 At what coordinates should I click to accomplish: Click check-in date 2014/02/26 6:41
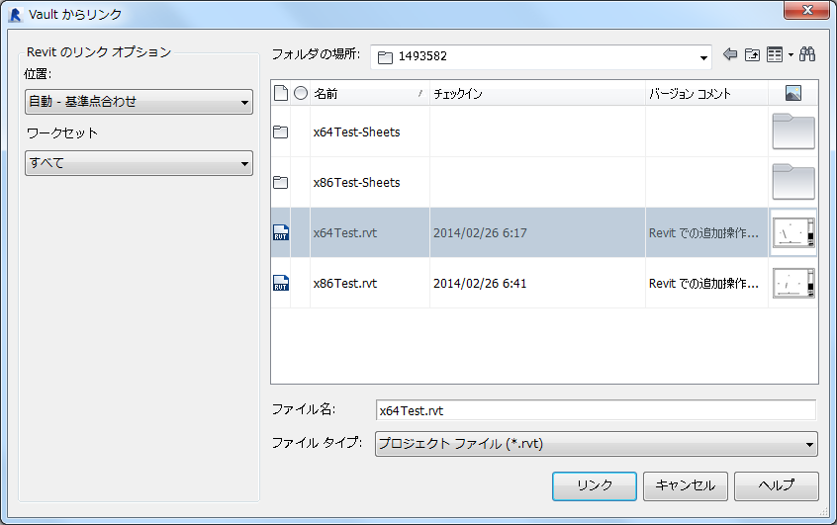[x=480, y=284]
